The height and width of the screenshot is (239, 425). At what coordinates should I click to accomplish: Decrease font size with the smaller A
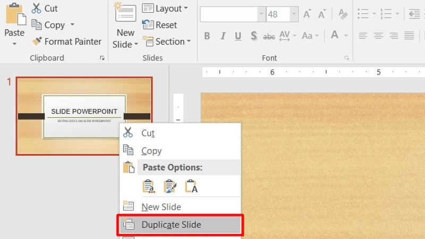pyautogui.click(x=322, y=14)
